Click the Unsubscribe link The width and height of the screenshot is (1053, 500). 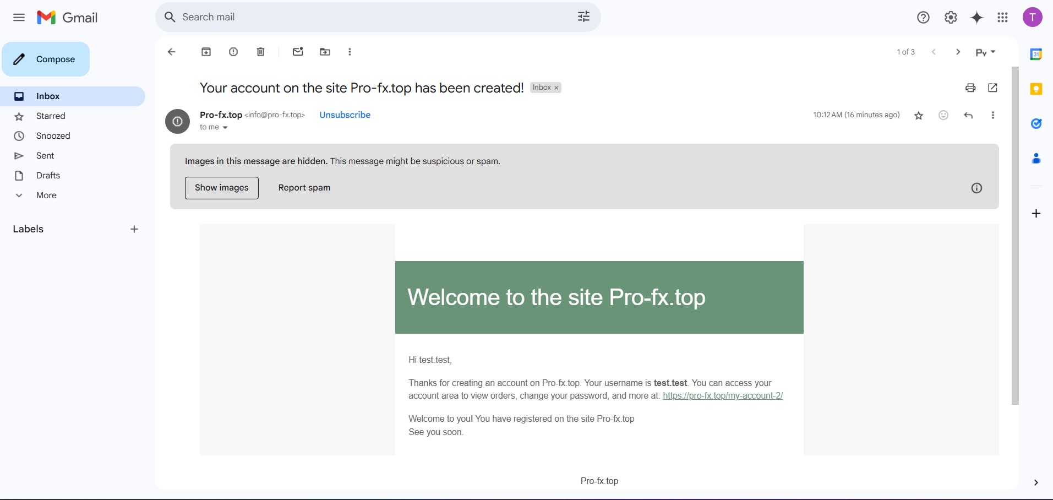[x=345, y=115]
